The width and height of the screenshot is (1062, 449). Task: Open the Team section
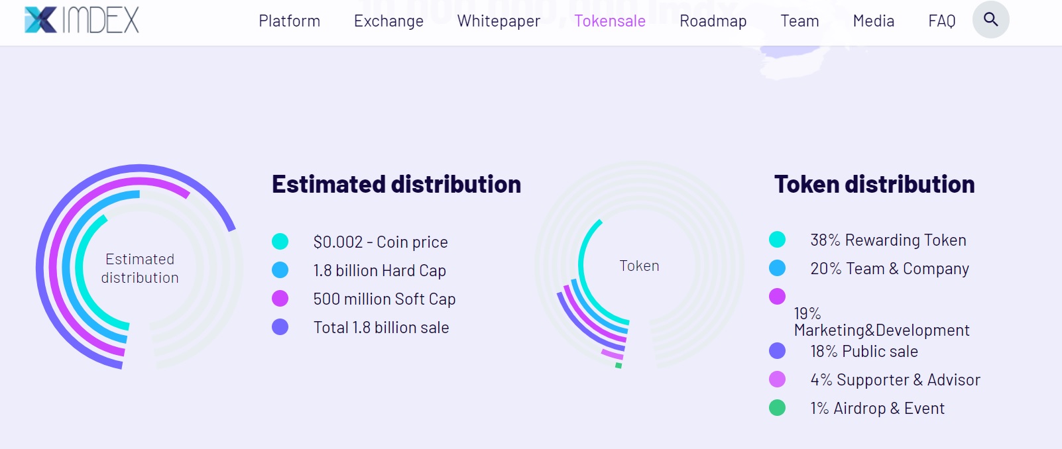799,21
